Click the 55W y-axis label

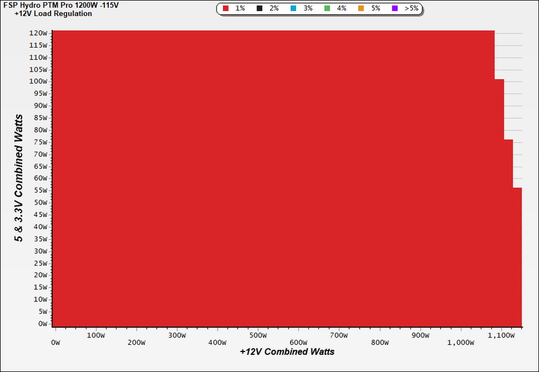click(x=40, y=190)
